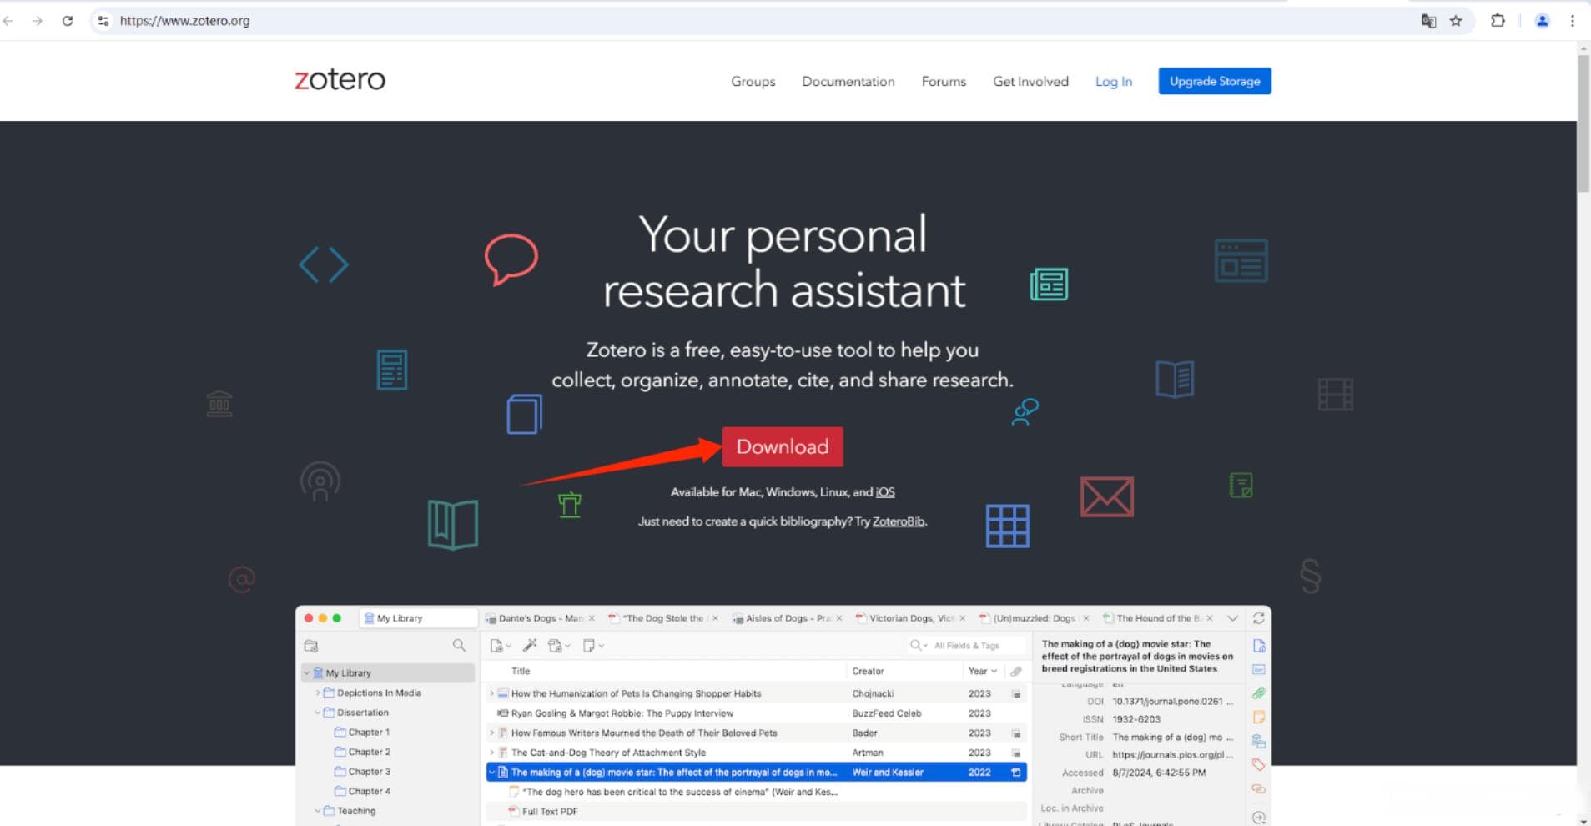Screen dimensions: 1591x826
Task: Click Libraries and Collections icon in side rail
Action: [1259, 741]
